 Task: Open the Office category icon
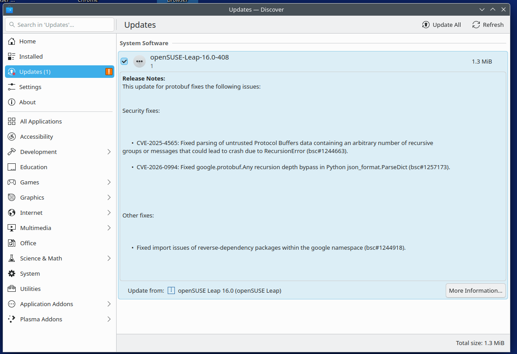12,243
